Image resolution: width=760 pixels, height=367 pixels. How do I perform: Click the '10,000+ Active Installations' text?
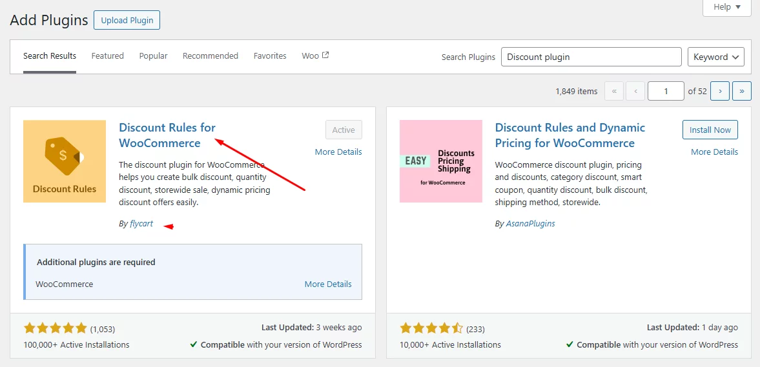pos(450,344)
